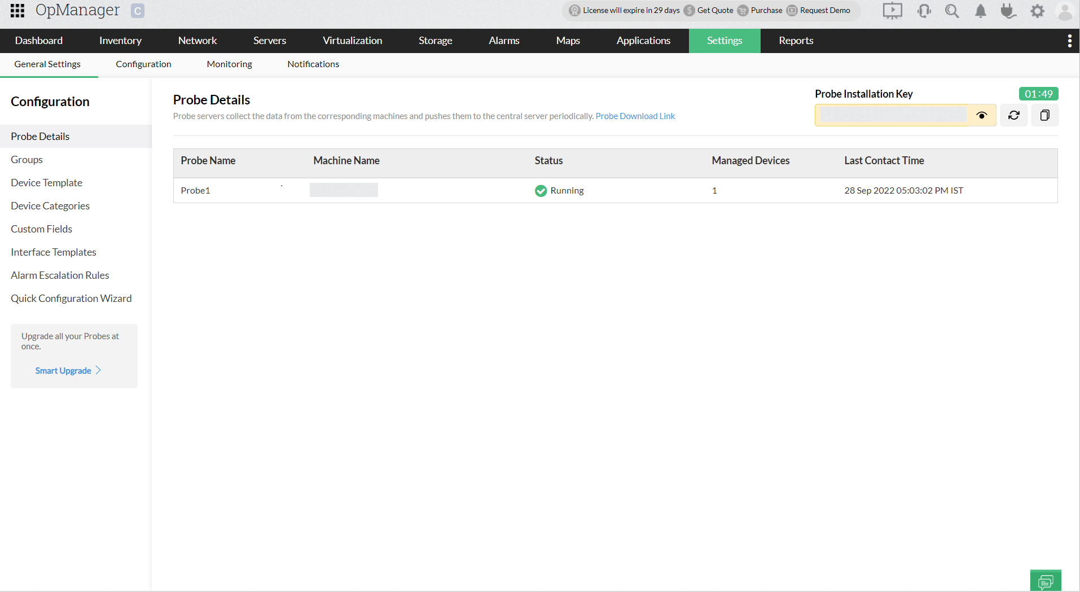The height and width of the screenshot is (592, 1080).
Task: View notifications via the bell icon
Action: tap(980, 11)
